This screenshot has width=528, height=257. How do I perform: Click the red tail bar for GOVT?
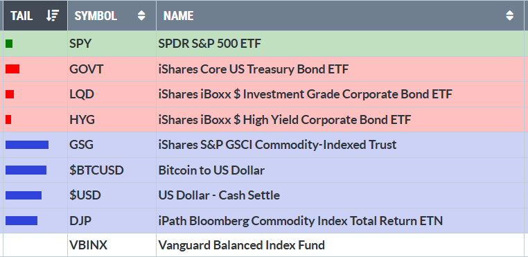(x=12, y=69)
